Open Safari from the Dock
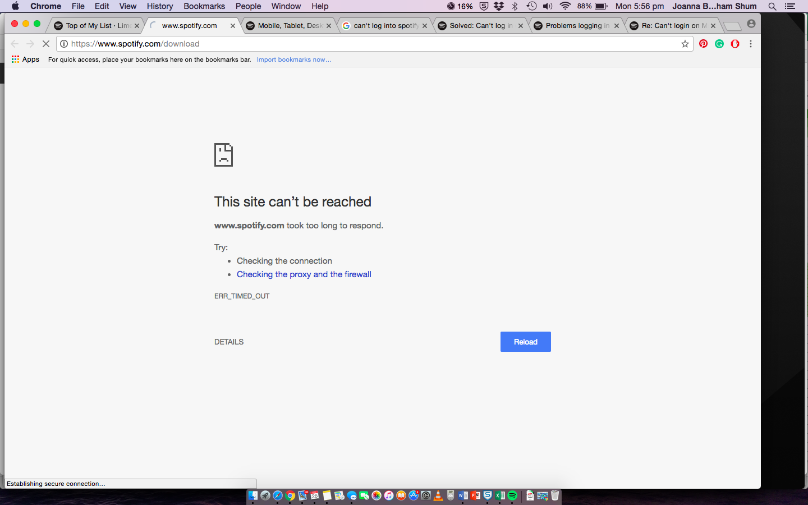The width and height of the screenshot is (808, 505). (278, 495)
